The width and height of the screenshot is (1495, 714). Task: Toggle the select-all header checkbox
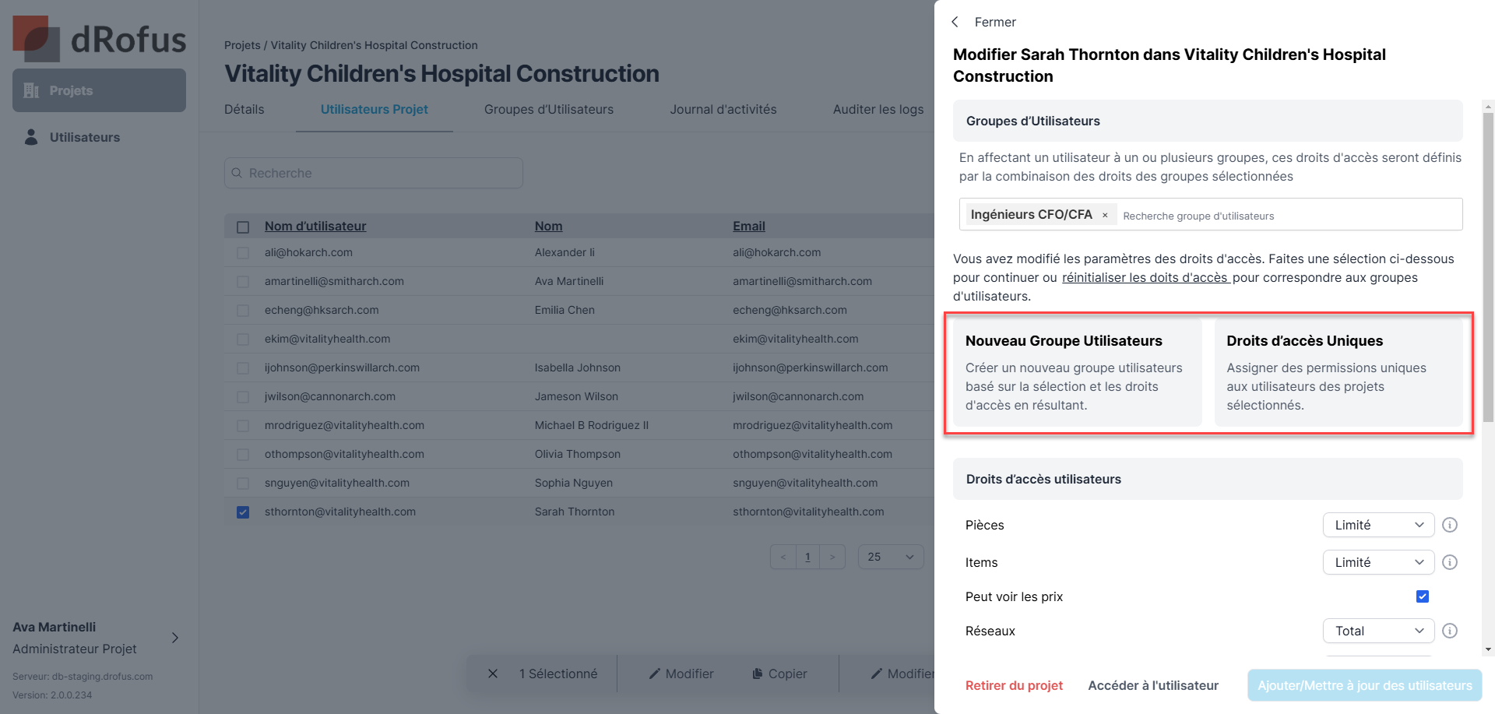[x=243, y=227]
